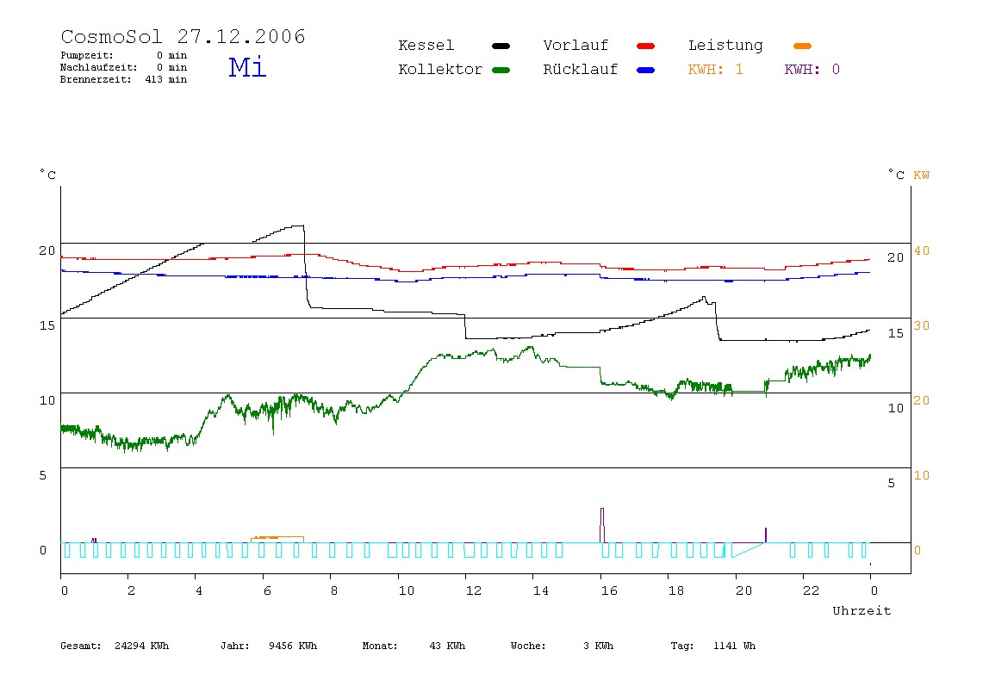Click the left axis 15 degree label
The width and height of the screenshot is (989, 699).
point(47,326)
